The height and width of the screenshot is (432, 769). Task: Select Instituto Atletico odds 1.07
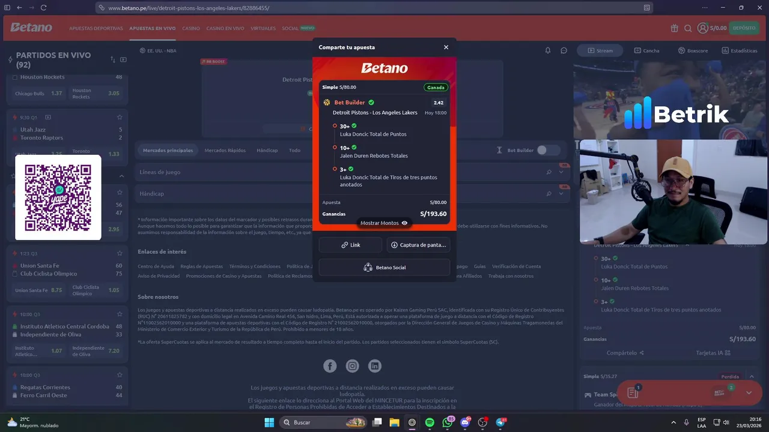coord(38,351)
